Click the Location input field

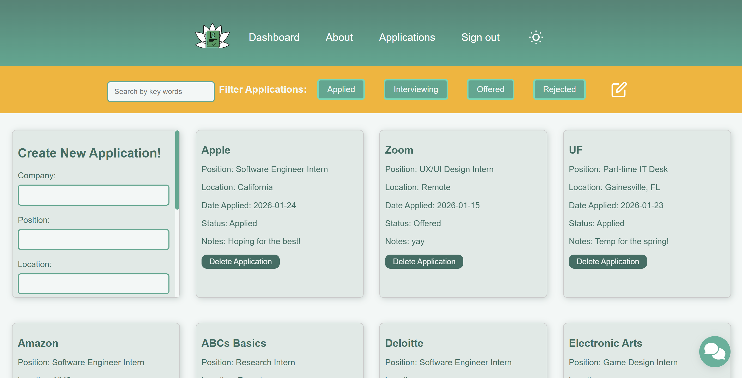click(93, 284)
